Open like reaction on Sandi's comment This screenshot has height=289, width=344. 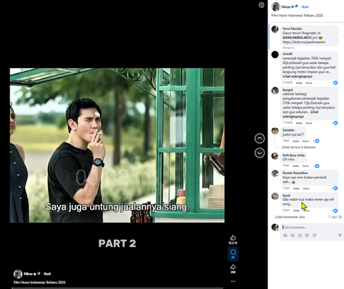tap(335, 211)
